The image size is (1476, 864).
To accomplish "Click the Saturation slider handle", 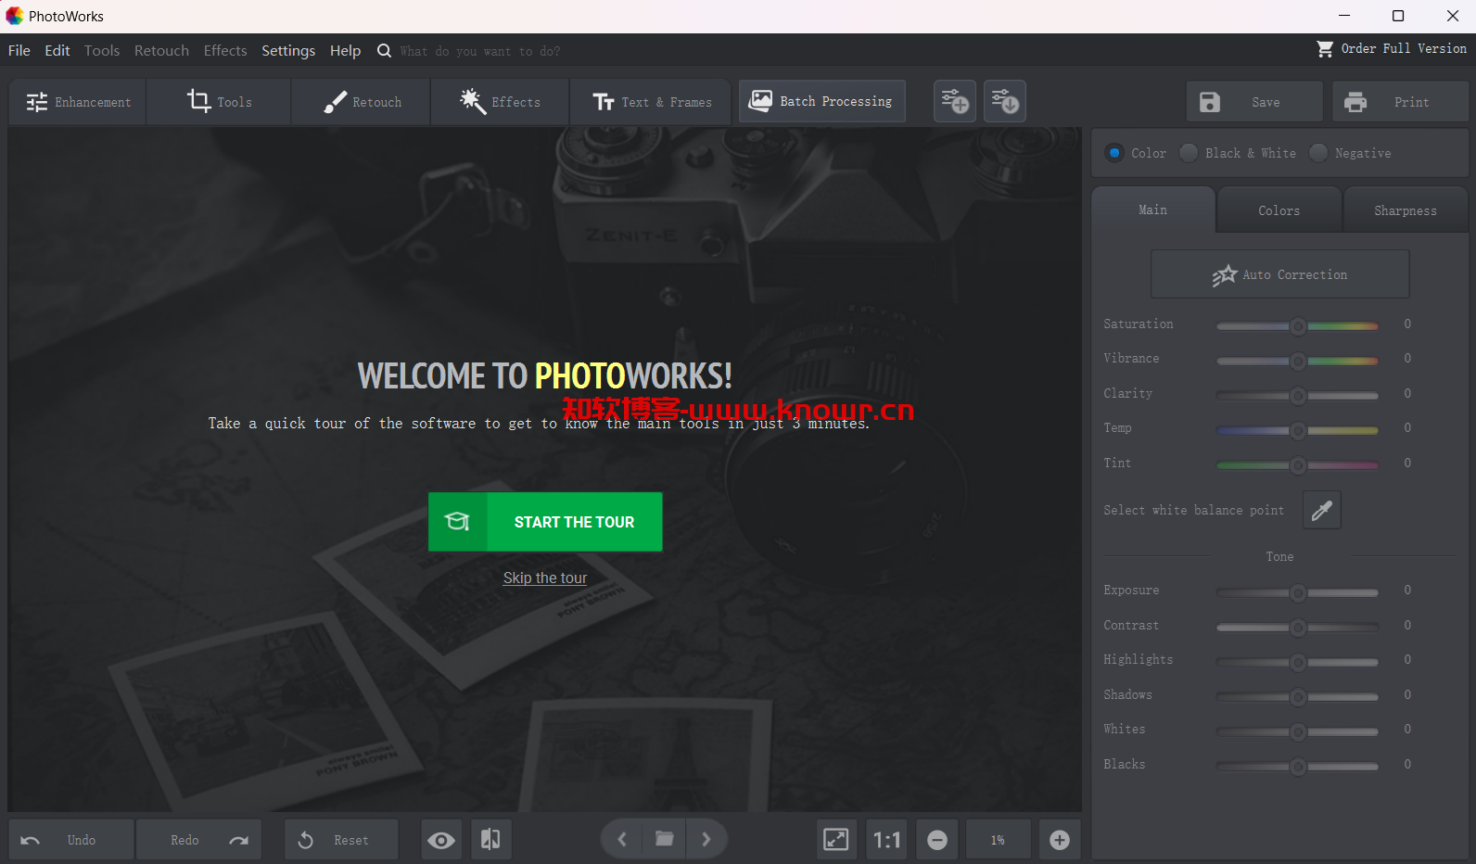I will 1298,326.
